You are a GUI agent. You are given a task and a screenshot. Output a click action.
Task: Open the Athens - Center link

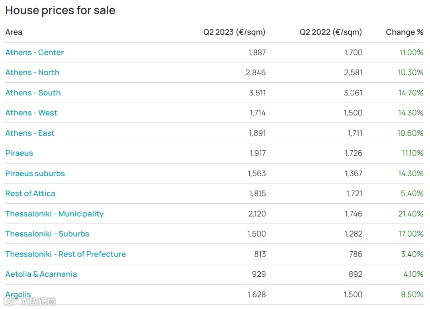(x=34, y=52)
